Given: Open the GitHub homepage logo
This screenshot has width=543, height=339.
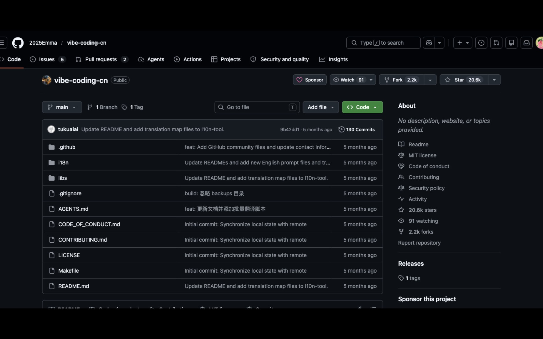Looking at the screenshot, I should click(x=18, y=43).
